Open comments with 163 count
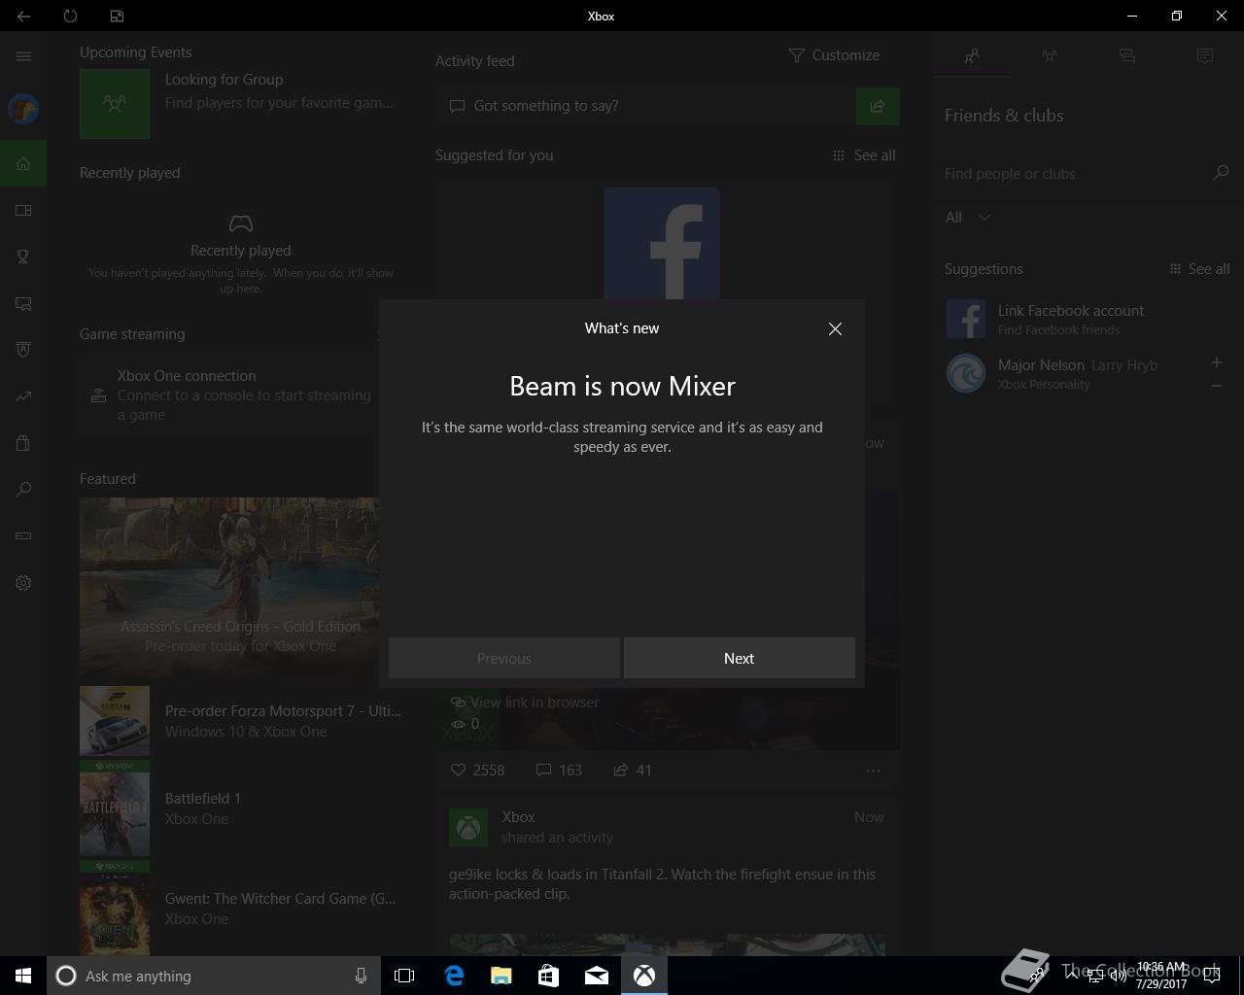The width and height of the screenshot is (1244, 995). coord(559,770)
